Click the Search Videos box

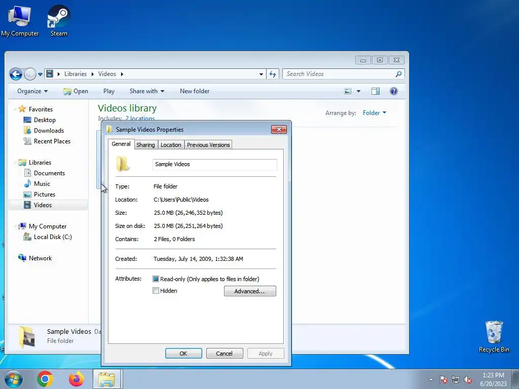tap(340, 74)
